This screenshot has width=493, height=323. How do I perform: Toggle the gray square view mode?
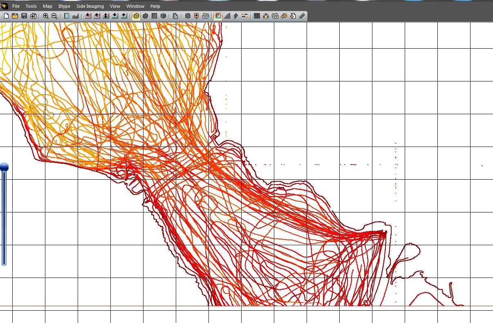tap(154, 16)
